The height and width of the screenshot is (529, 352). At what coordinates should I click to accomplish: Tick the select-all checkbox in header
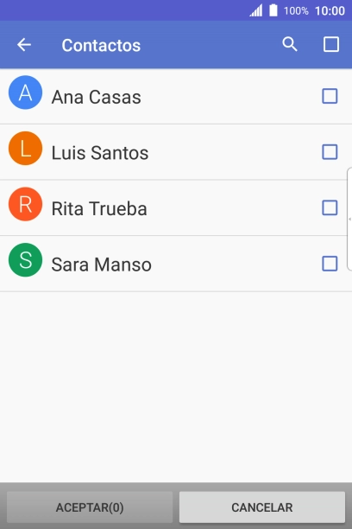(331, 44)
